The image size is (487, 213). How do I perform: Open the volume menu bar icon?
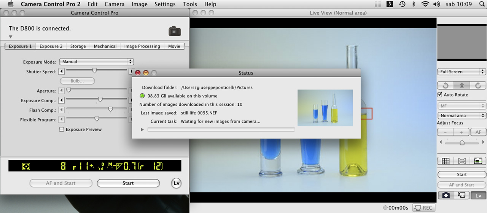(437, 4)
